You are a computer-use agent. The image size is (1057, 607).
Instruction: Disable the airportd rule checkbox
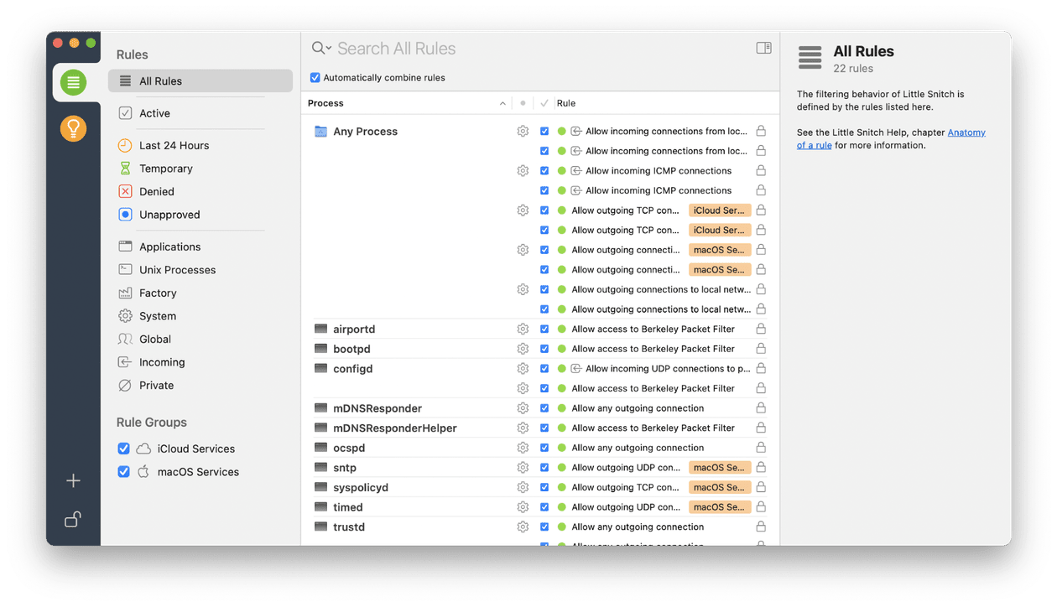point(544,329)
